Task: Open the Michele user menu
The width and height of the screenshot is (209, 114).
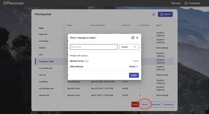Action: [x=176, y=3]
